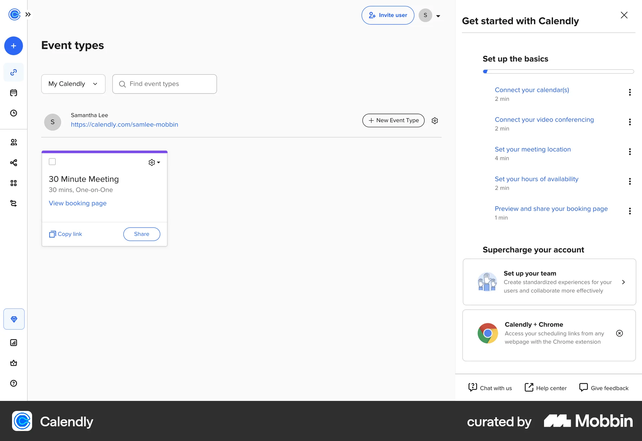Open the Integrations apps grid icon
Screen dimensions: 642x441
pos(13,183)
